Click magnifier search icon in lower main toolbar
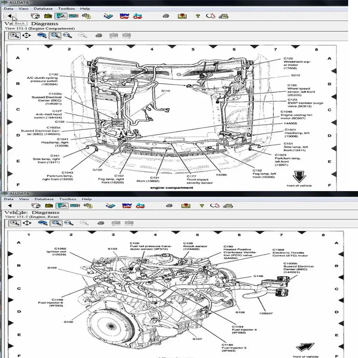Viewport: 358px width, 358px height. pyautogui.click(x=215, y=206)
